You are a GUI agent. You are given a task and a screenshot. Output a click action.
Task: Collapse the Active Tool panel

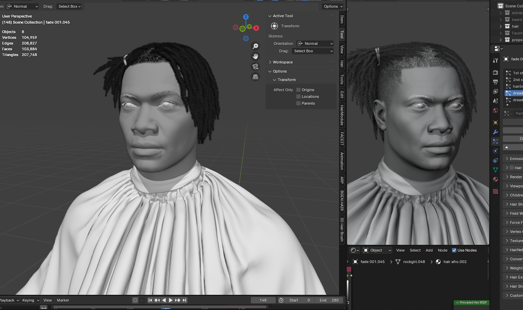(x=270, y=16)
